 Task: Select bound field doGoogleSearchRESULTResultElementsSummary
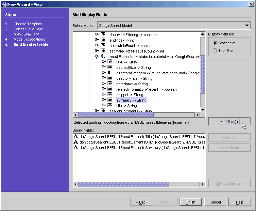[139, 148]
